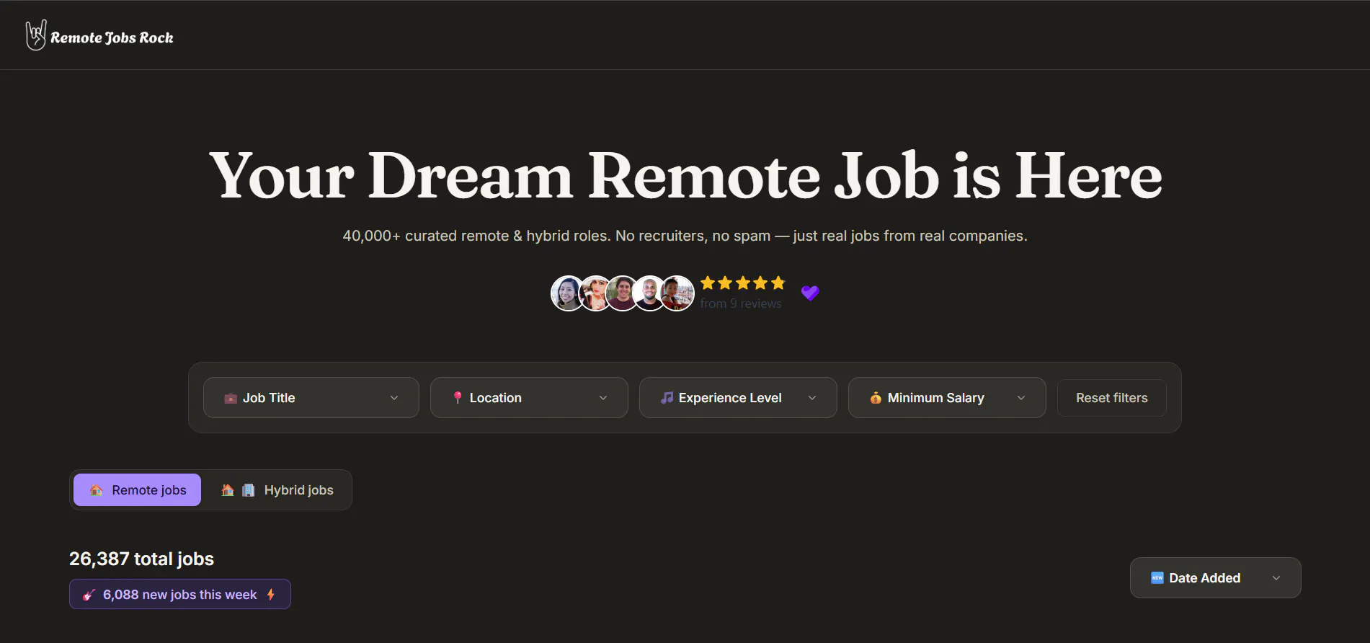Screen dimensions: 1370x643
Task: Click the music note icon beside Experience Level
Action: pyautogui.click(x=667, y=397)
